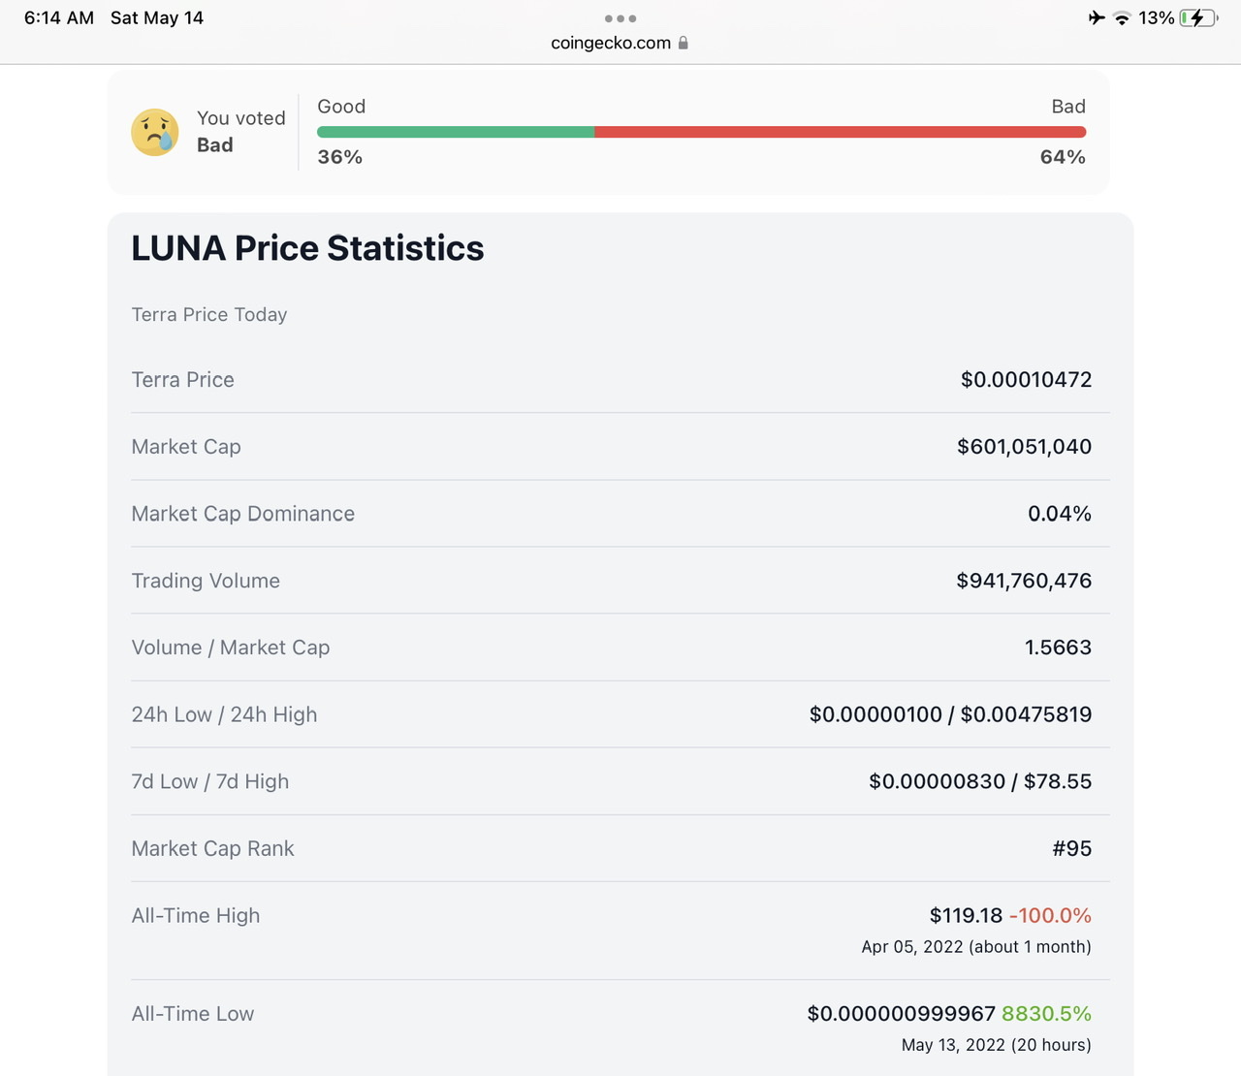Screen dimensions: 1241x1076
Task: Click the red -100.0% all-time high change
Action: coord(1050,916)
